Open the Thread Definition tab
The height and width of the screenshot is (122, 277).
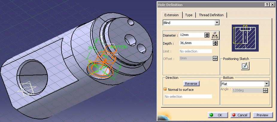pos(211,15)
